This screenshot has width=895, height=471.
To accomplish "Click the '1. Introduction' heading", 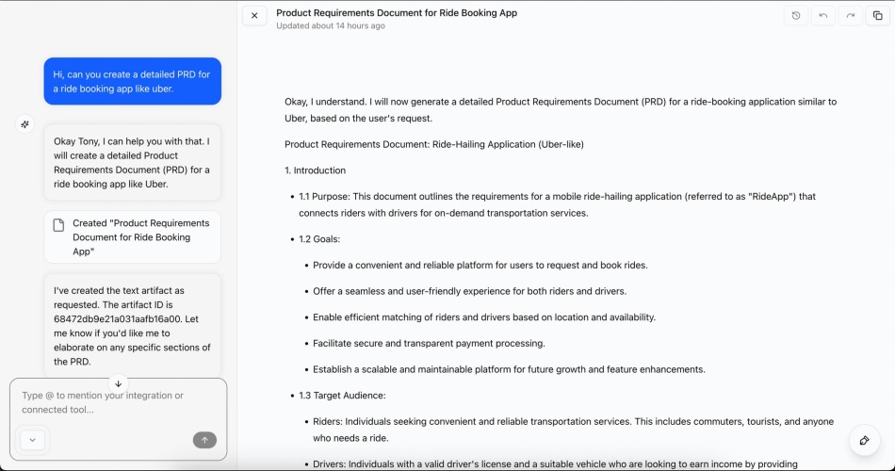I will pyautogui.click(x=315, y=171).
